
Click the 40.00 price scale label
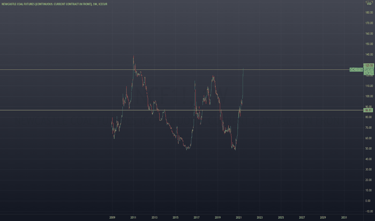(x=369, y=159)
